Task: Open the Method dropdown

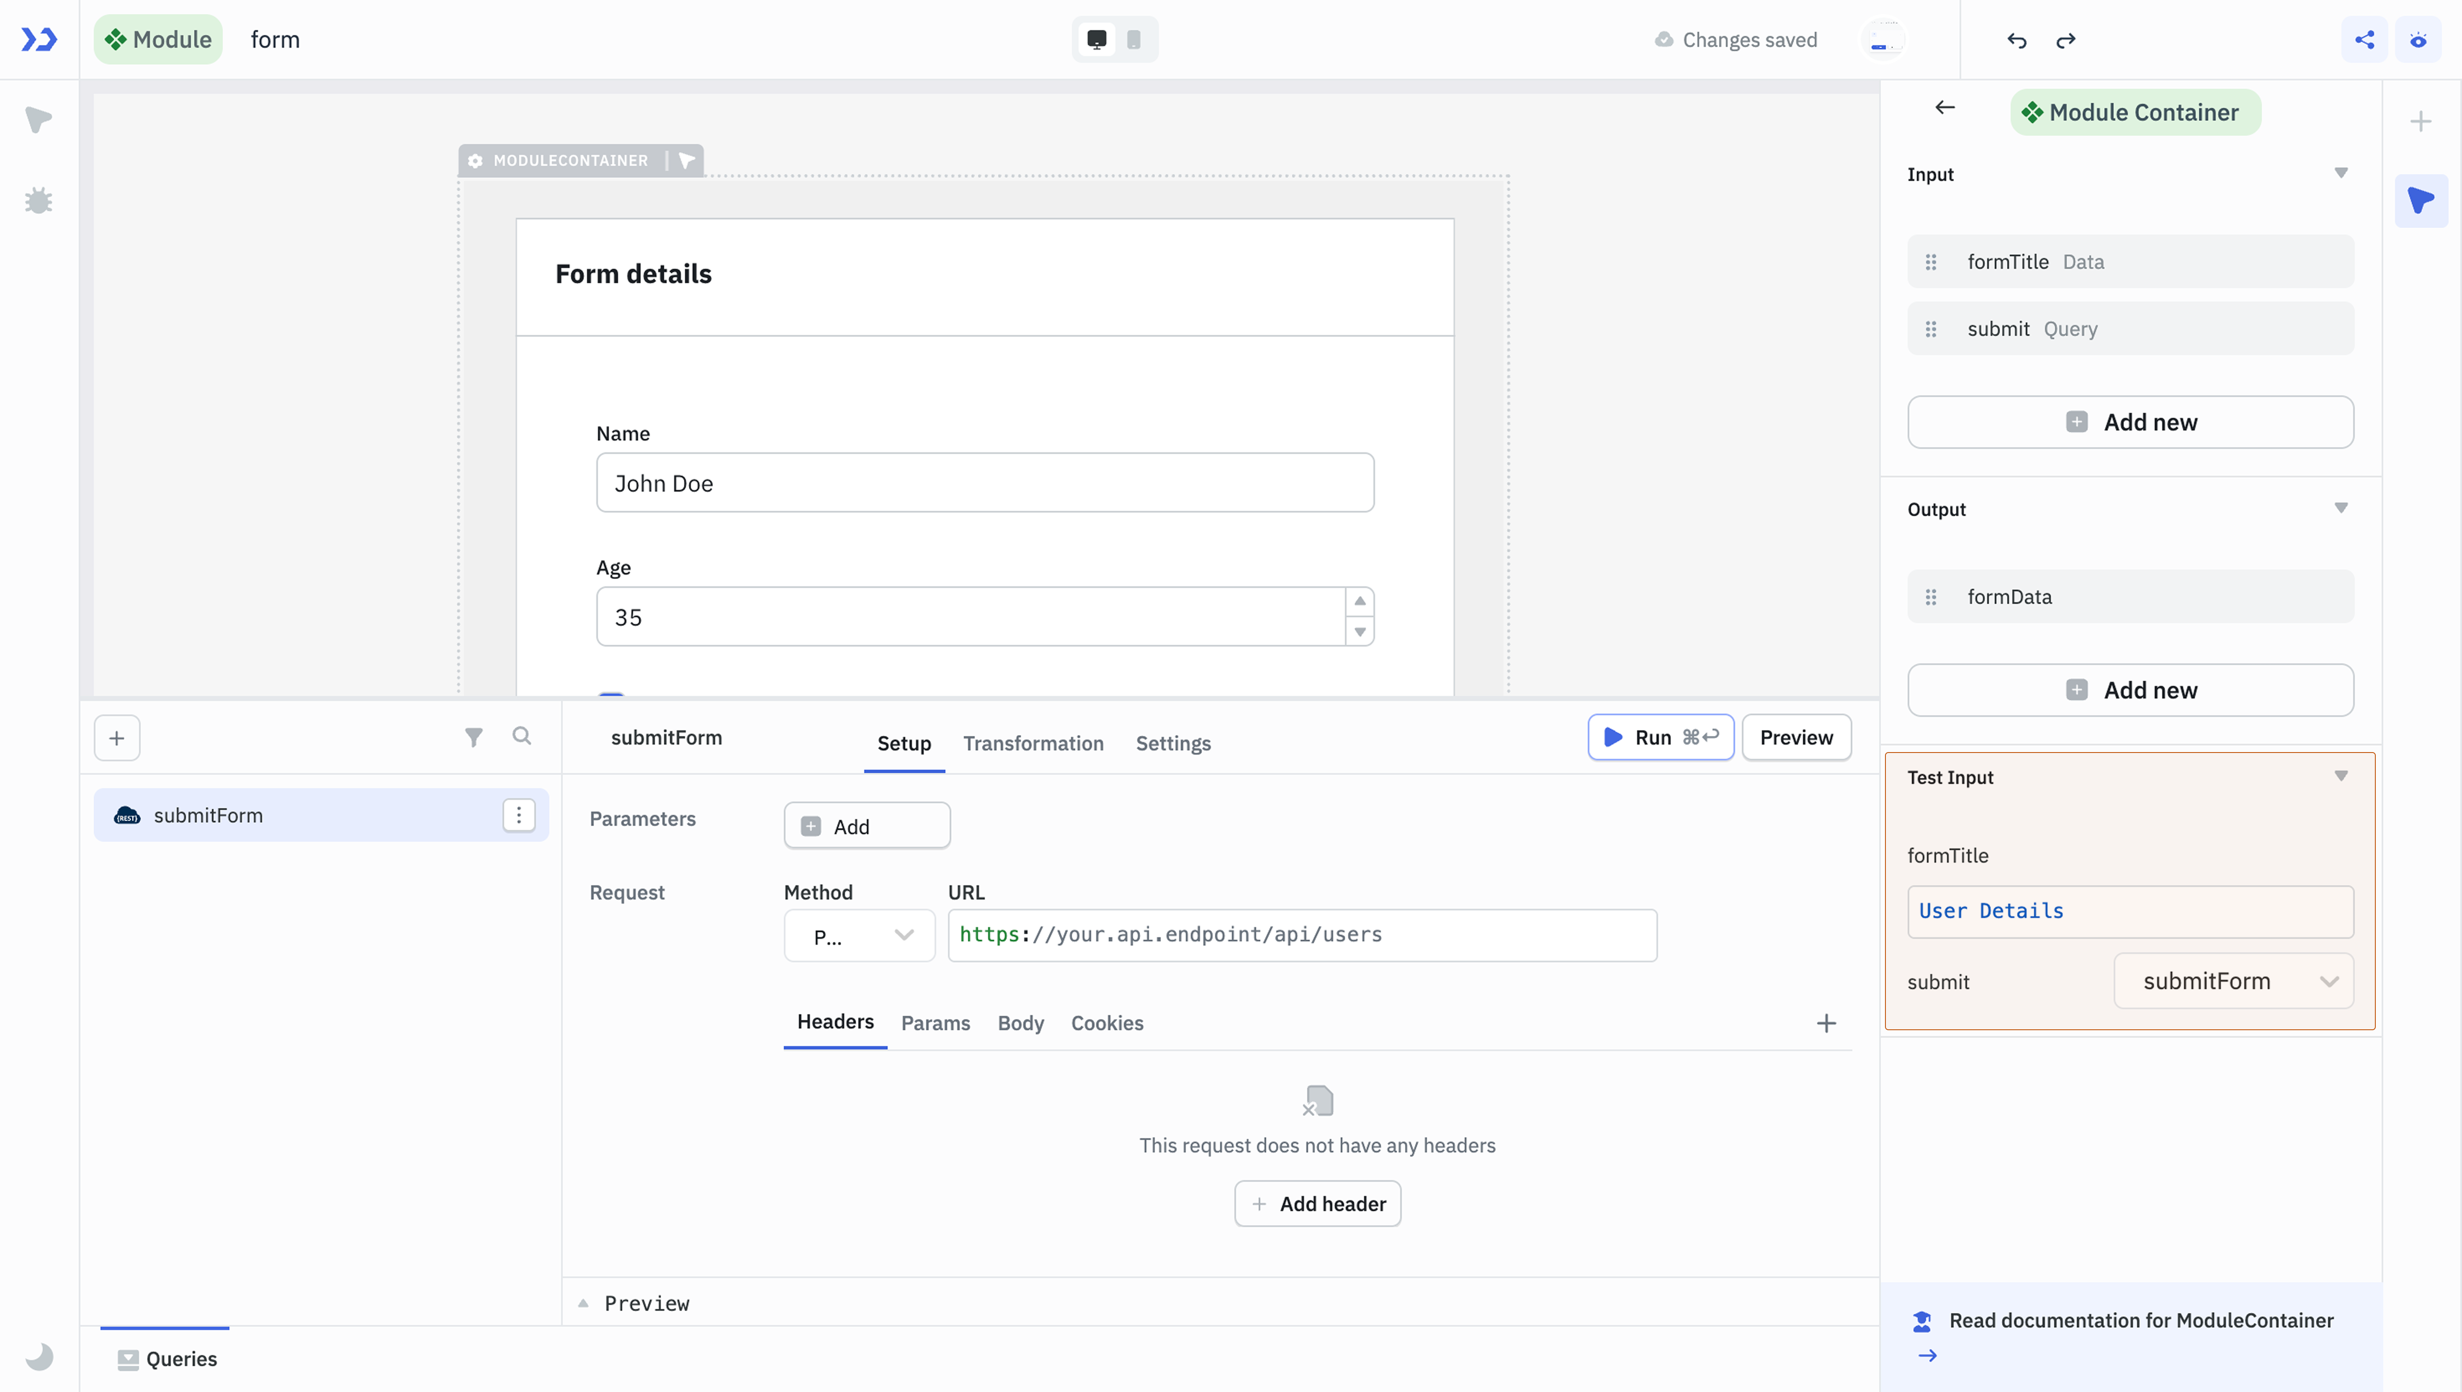Action: [859, 935]
